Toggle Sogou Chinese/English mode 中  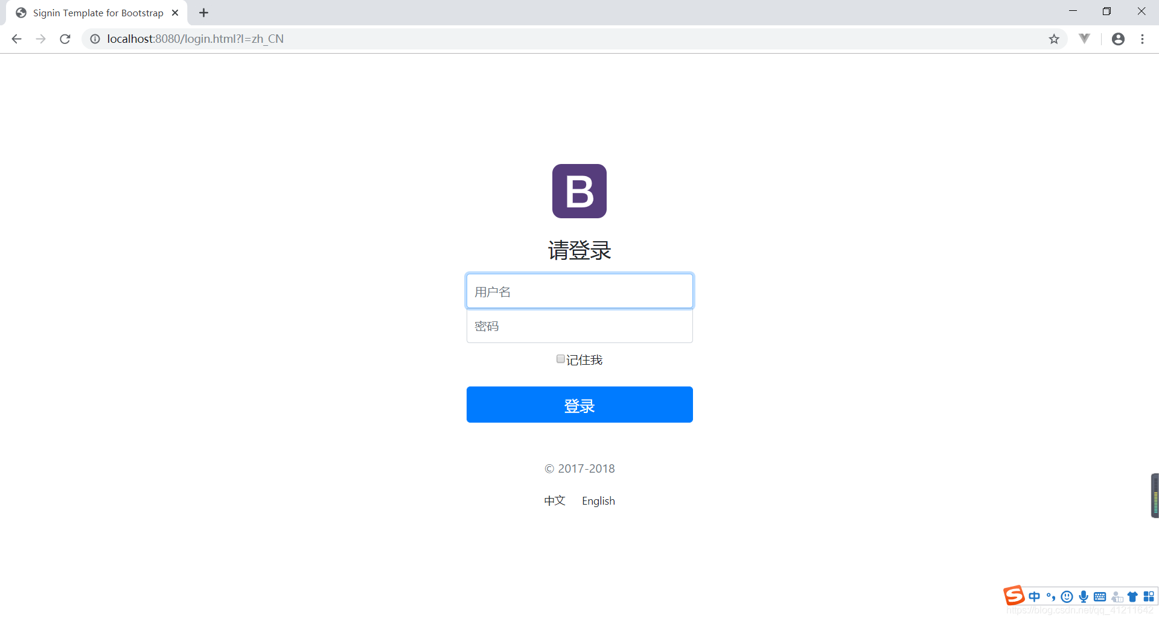click(1035, 597)
